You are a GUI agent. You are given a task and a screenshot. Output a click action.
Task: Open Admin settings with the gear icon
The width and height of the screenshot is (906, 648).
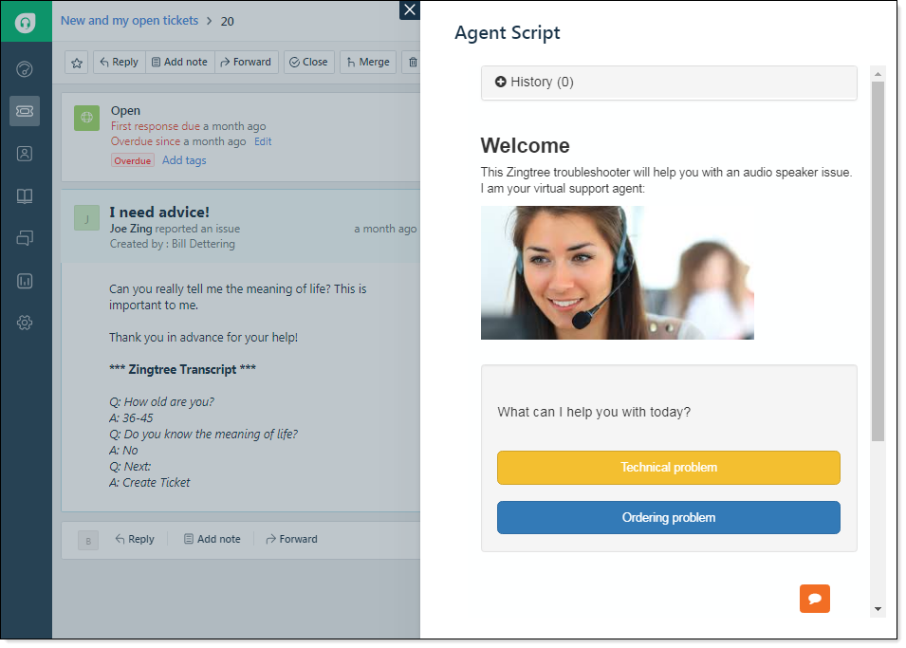25,323
